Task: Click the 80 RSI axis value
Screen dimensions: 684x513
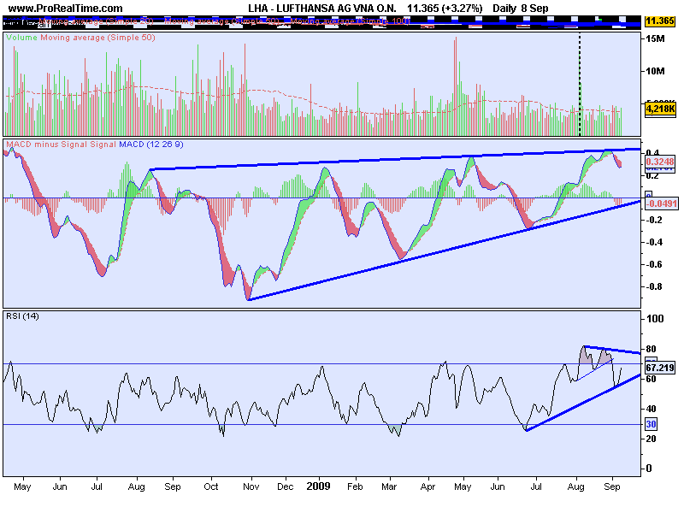Action: coord(652,350)
